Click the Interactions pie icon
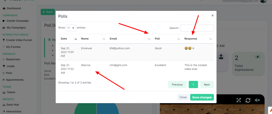Screen dimensions: 272x114 tap(4, 112)
